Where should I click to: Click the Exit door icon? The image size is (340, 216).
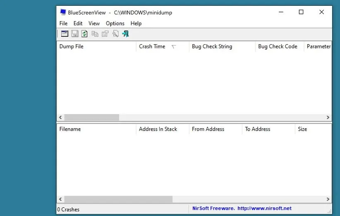[x=125, y=34]
